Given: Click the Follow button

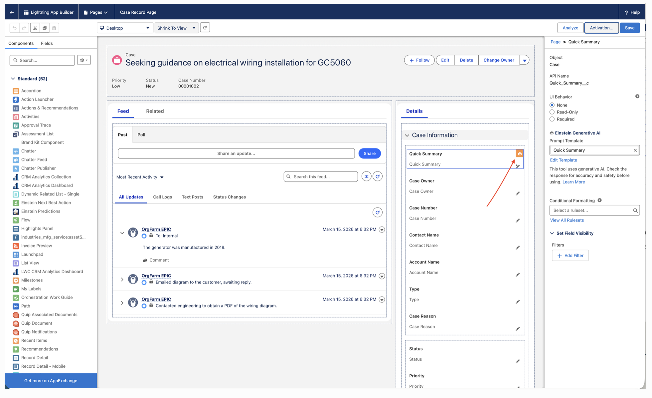Looking at the screenshot, I should [x=419, y=60].
